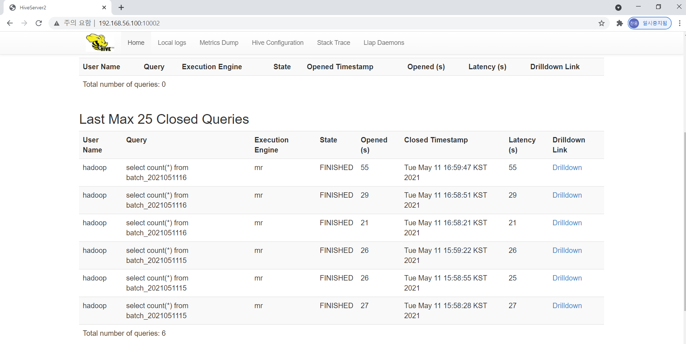
Task: Switch to the Local logs page
Action: tap(172, 43)
